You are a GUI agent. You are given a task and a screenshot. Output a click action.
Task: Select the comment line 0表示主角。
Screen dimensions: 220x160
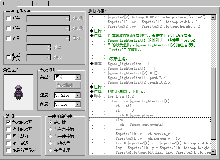[x=150, y=59]
